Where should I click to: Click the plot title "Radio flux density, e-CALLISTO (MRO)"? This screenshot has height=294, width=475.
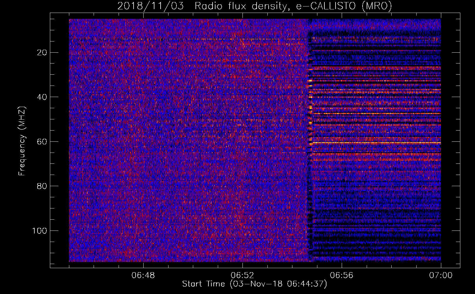(293, 6)
